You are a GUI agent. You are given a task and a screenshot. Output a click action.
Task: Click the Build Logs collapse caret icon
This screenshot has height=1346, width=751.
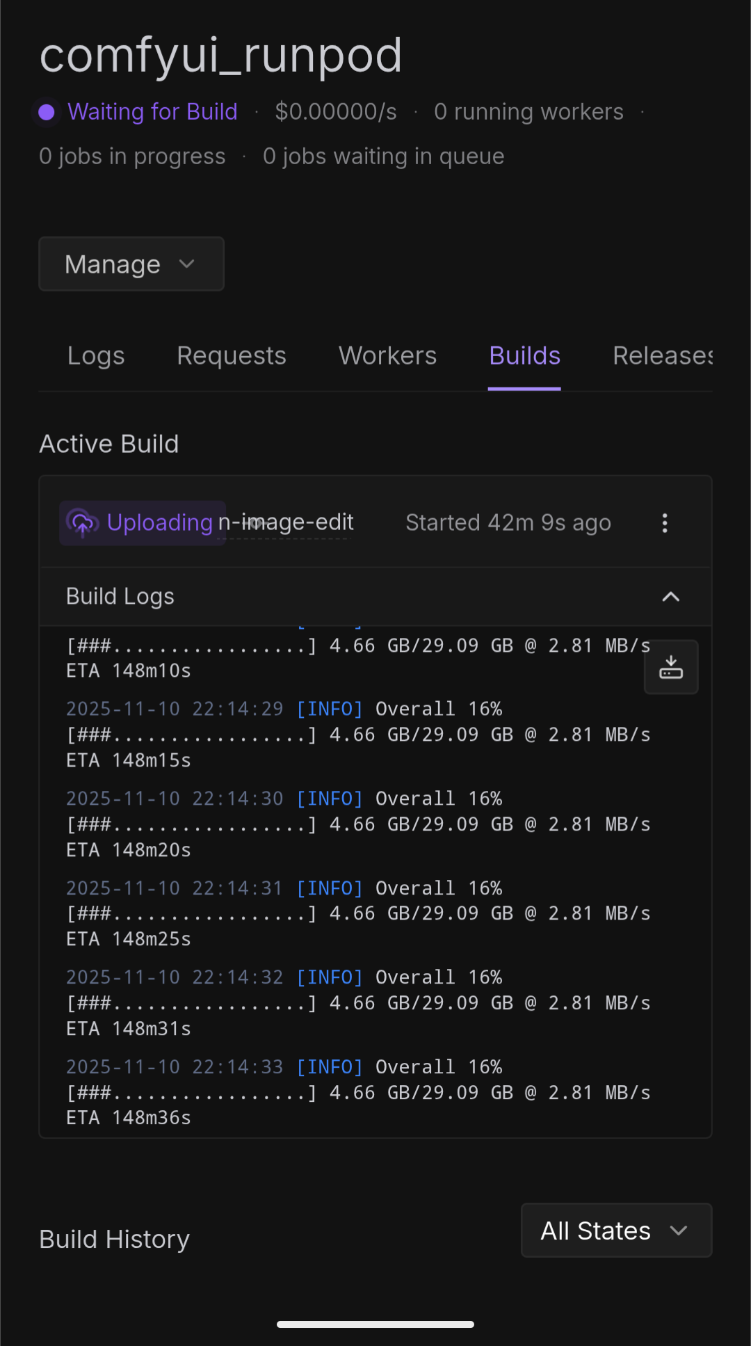pos(670,596)
